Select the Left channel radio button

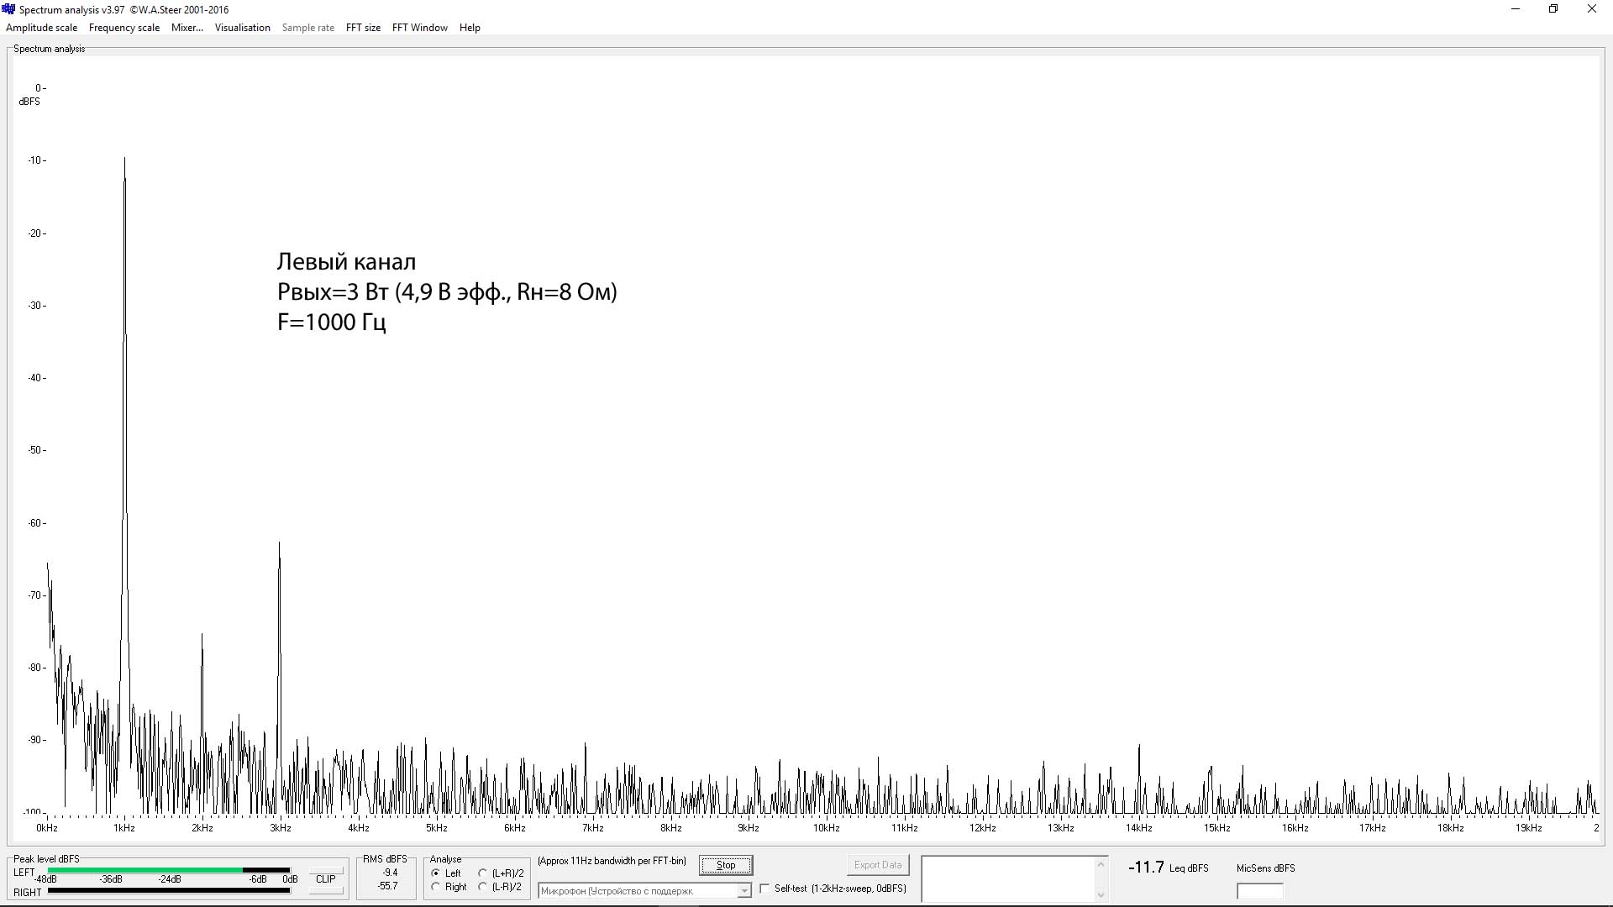coord(436,873)
